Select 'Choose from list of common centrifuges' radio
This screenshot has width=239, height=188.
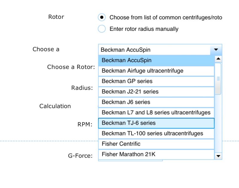102,17
